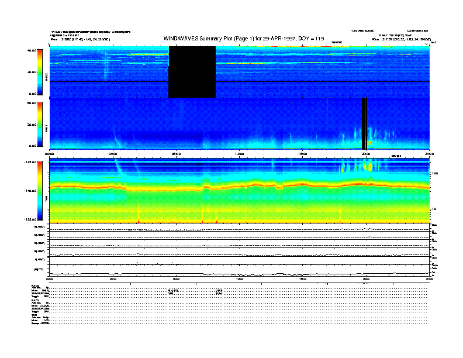The width and height of the screenshot is (463, 358).
Task: Click the WIND/WAVES Summary Plot title
Action: pyautogui.click(x=244, y=39)
